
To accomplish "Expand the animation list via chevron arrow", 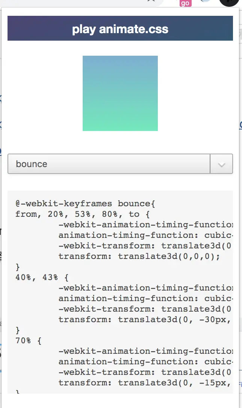I will [221, 164].
